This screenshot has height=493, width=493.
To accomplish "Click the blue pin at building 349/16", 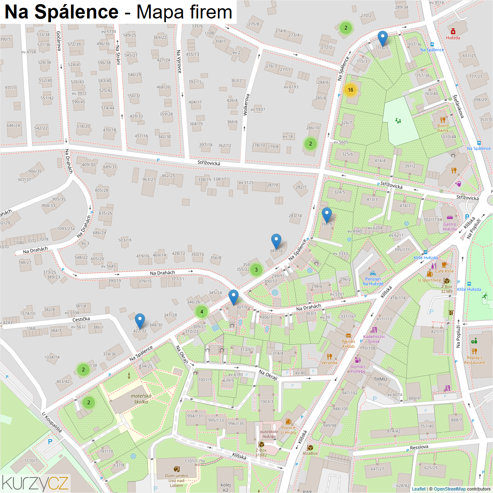I will 276,242.
